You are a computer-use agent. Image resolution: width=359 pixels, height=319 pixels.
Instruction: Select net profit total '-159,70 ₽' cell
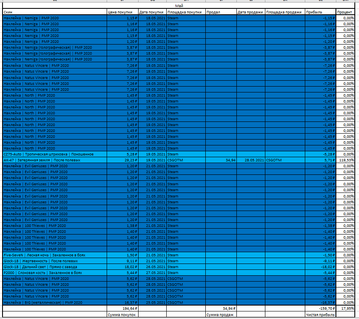pyautogui.click(x=320, y=308)
